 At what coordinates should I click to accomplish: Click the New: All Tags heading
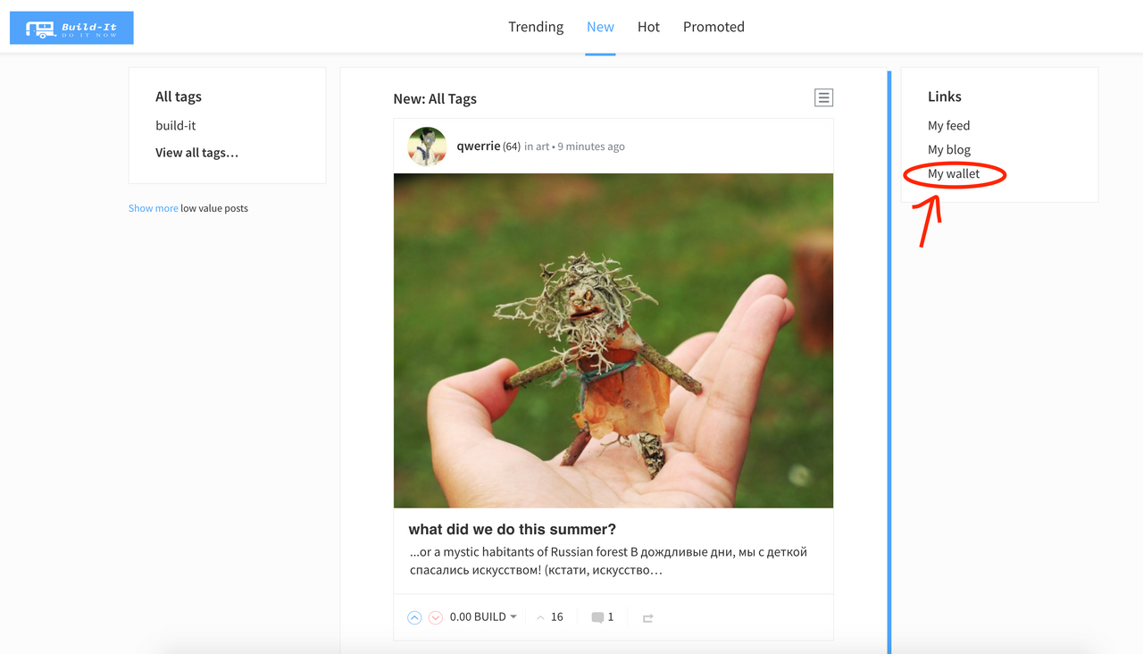point(435,98)
